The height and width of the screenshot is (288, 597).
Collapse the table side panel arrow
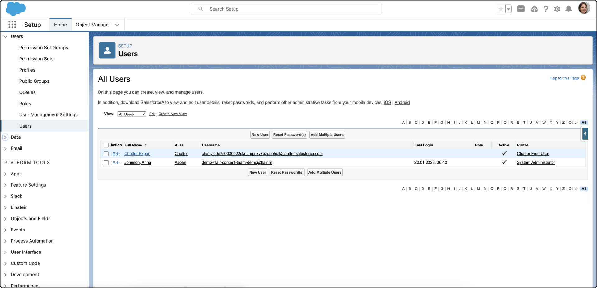pos(586,134)
